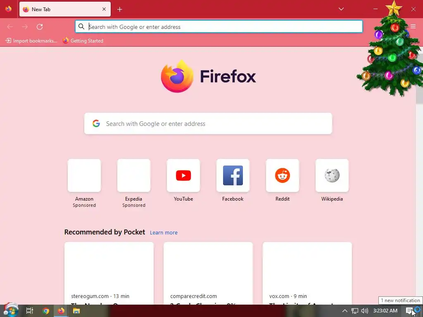
Task: Open File Explorer from the taskbar
Action: tap(76, 311)
